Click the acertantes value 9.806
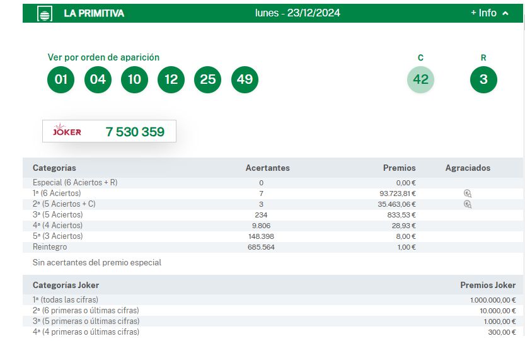This screenshot has width=525, height=341. click(261, 226)
